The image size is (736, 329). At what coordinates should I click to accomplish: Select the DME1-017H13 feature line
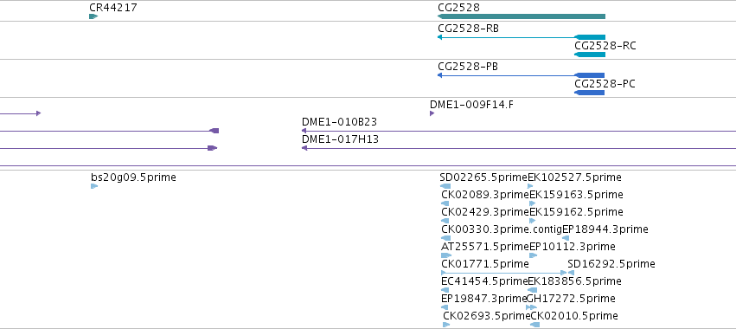click(519, 148)
